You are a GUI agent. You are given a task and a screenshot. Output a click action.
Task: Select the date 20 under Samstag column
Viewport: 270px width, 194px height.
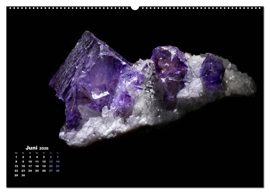(x=51, y=166)
